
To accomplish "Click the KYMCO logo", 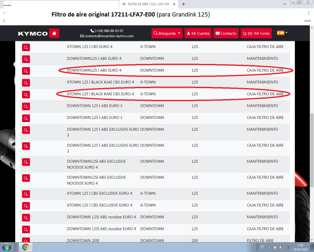I will [33, 34].
